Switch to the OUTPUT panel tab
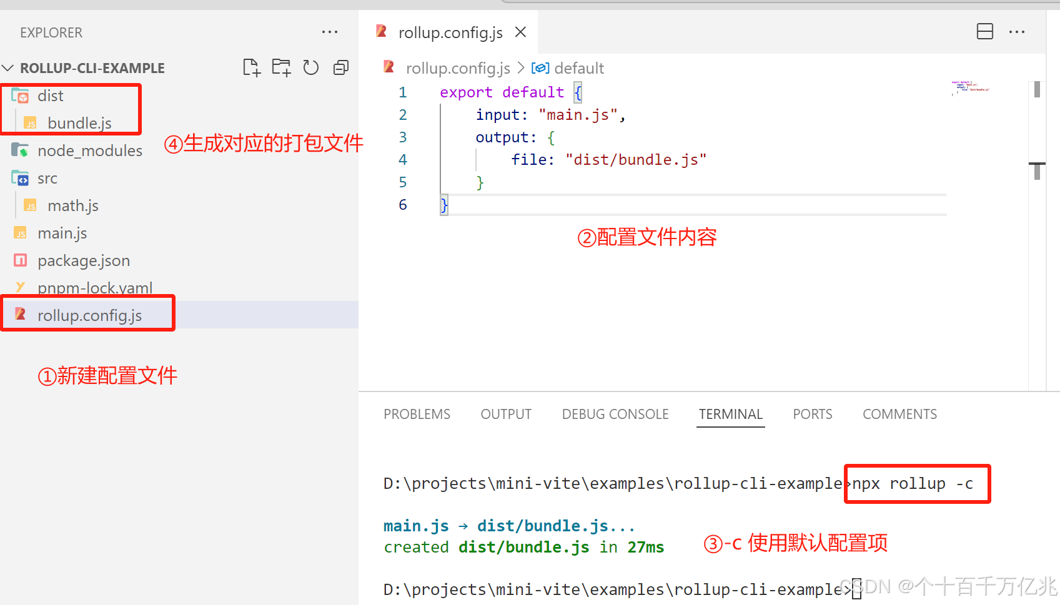Screen dimensions: 1060x605 click(506, 414)
